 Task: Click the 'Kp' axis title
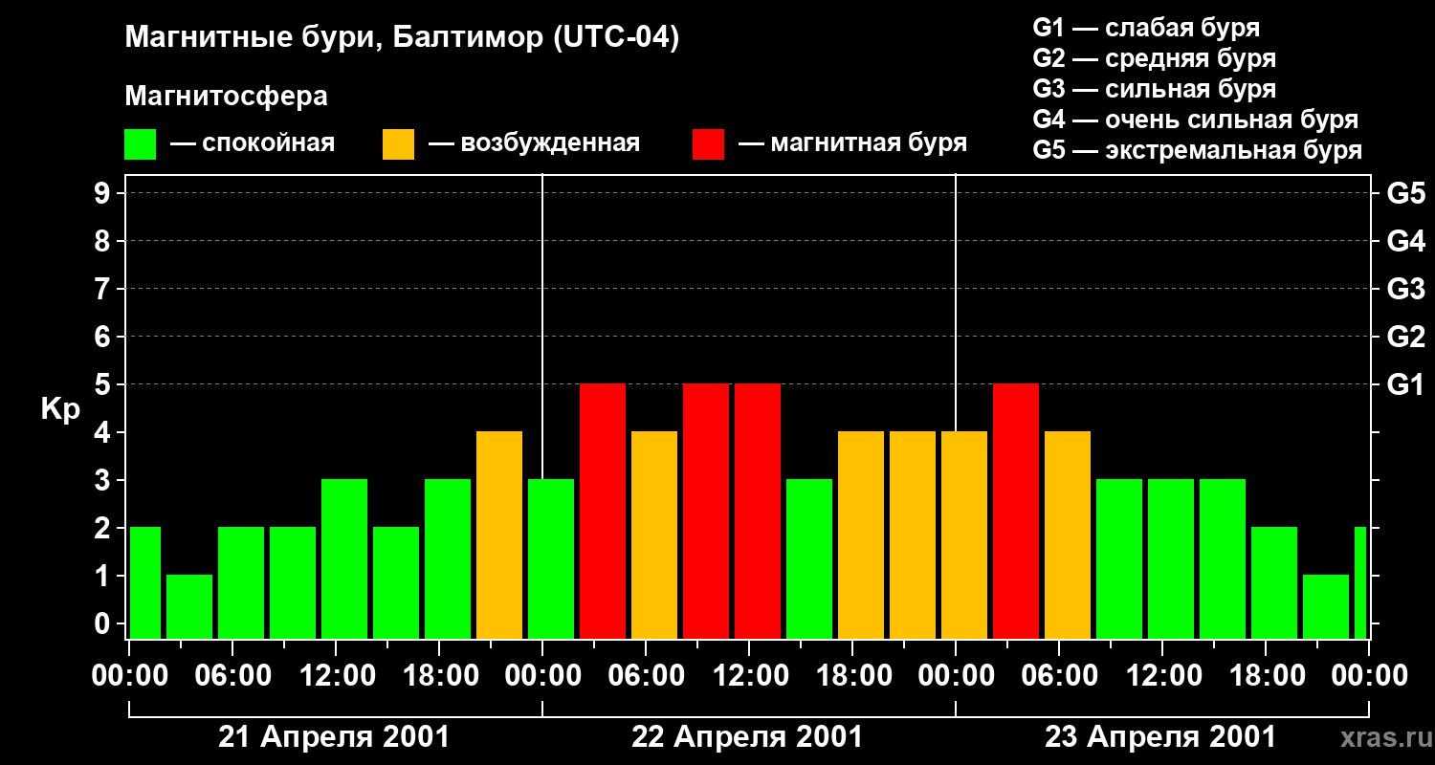tap(60, 409)
